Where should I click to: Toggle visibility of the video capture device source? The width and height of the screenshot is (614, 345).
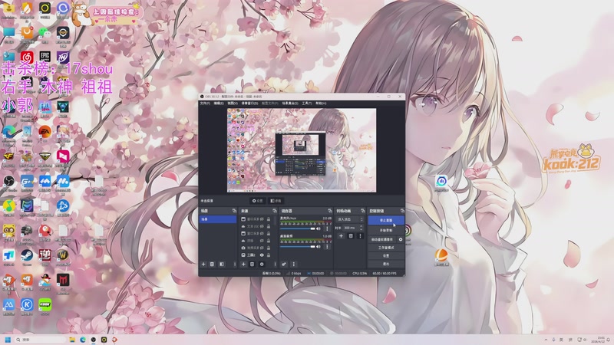(262, 248)
